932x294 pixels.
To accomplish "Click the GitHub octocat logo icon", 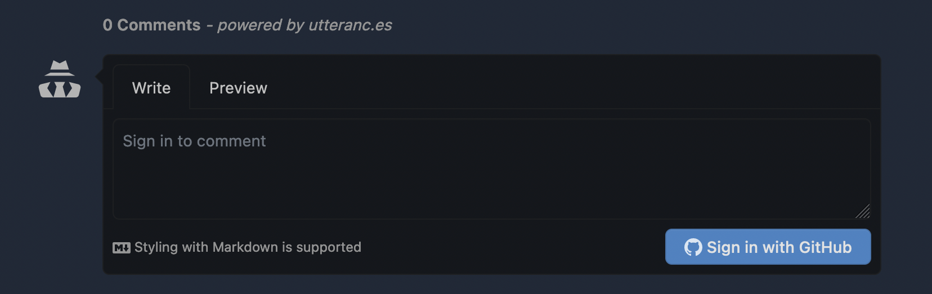I will click(x=693, y=247).
